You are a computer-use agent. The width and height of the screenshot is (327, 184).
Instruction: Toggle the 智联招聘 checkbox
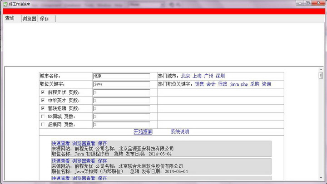43,108
